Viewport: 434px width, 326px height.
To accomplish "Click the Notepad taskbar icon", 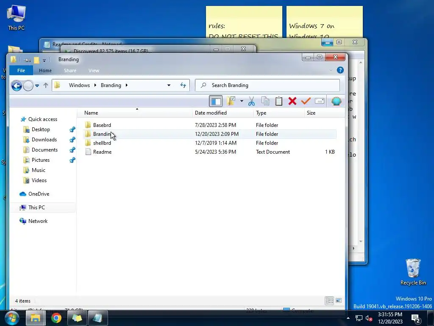I will tap(98, 318).
